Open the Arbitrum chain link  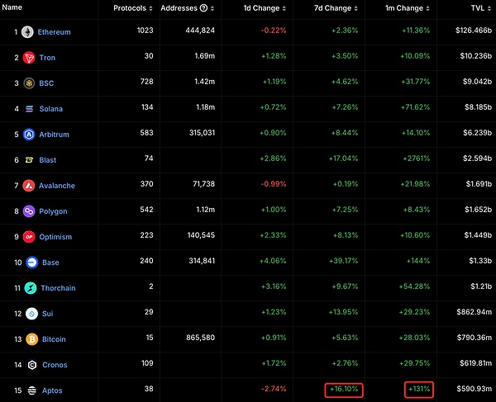[x=54, y=135]
